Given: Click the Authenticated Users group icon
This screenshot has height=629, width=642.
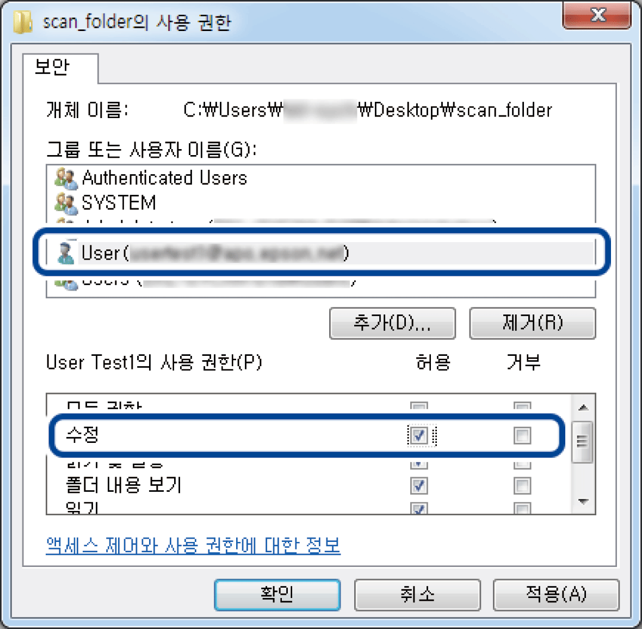Looking at the screenshot, I should [x=66, y=178].
